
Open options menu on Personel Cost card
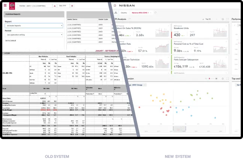click(226, 41)
